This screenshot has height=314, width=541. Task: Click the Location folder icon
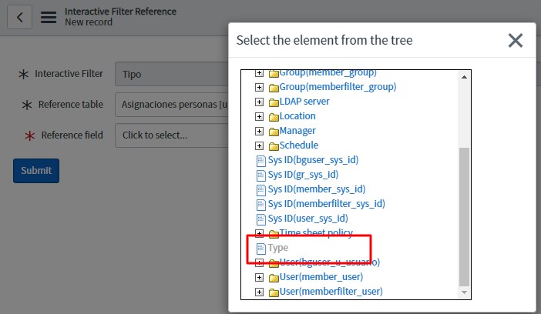(274, 116)
